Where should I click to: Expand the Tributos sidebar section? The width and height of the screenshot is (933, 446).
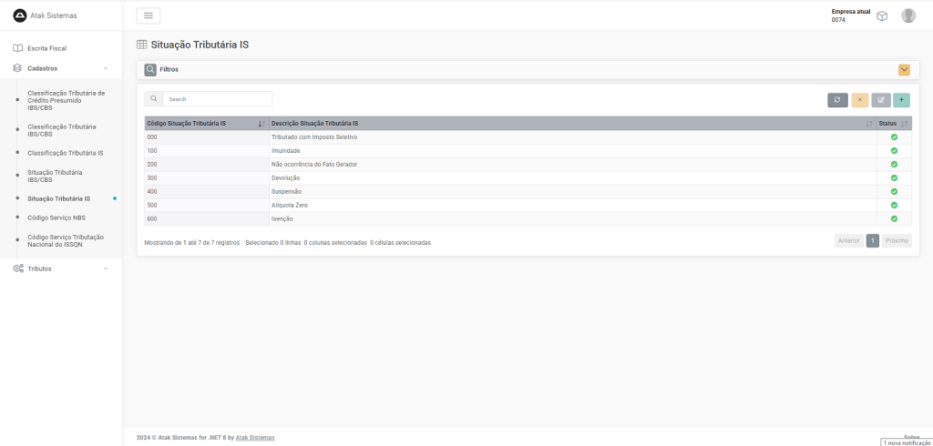(x=106, y=269)
